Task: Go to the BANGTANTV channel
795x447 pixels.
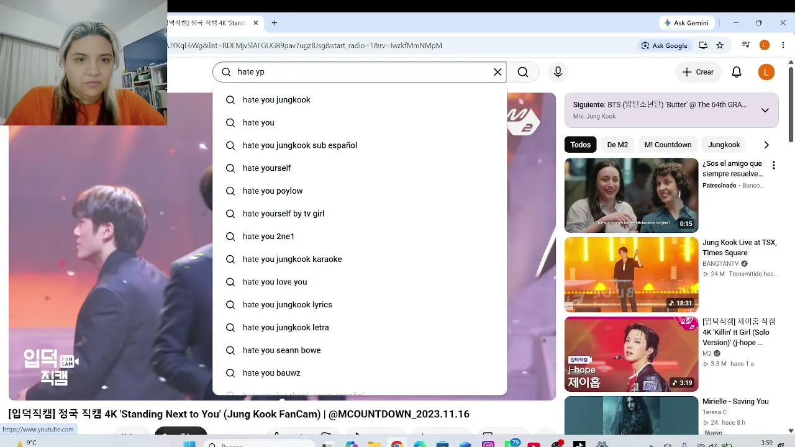Action: pyautogui.click(x=721, y=264)
